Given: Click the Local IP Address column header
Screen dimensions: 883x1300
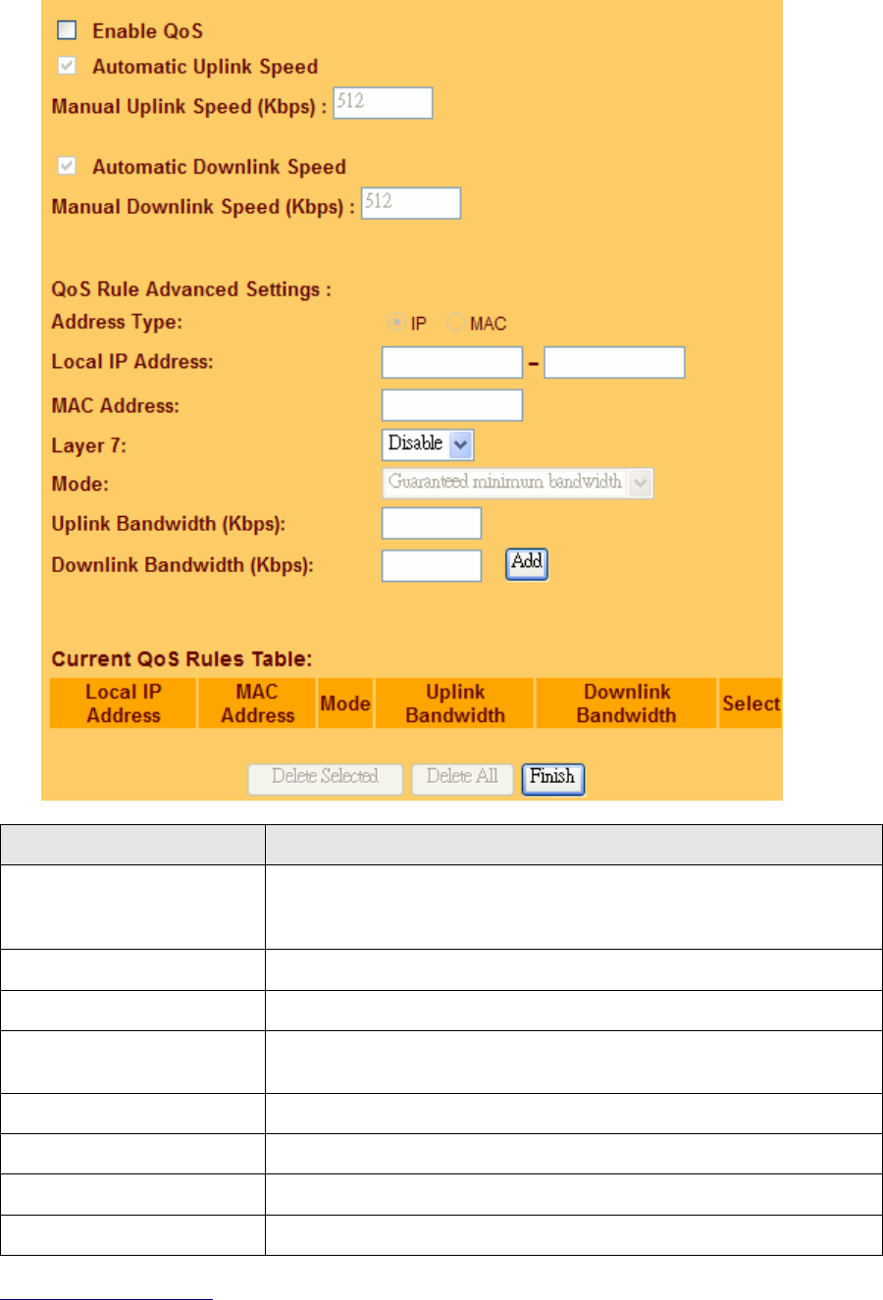Looking at the screenshot, I should (124, 703).
